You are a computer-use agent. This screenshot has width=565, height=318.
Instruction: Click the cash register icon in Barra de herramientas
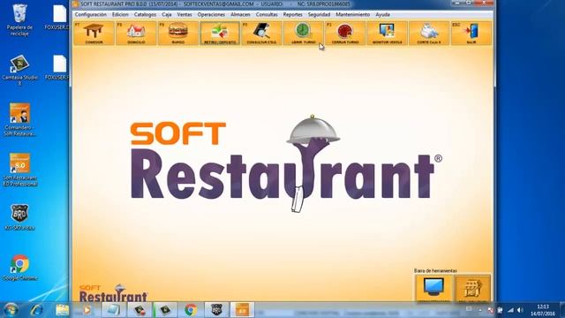[472, 288]
